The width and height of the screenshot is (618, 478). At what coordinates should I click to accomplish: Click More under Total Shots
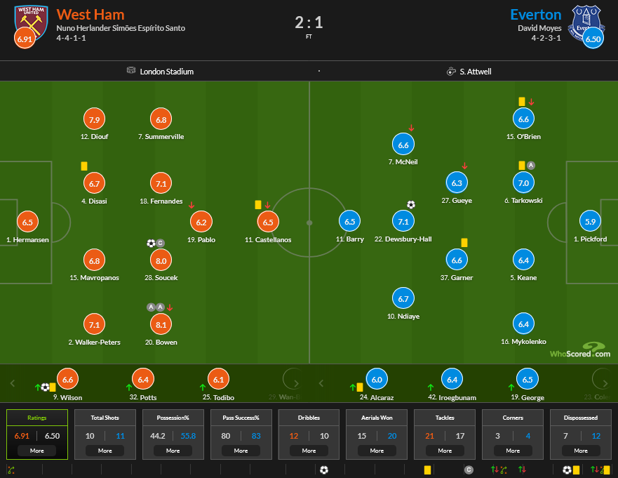[105, 451]
